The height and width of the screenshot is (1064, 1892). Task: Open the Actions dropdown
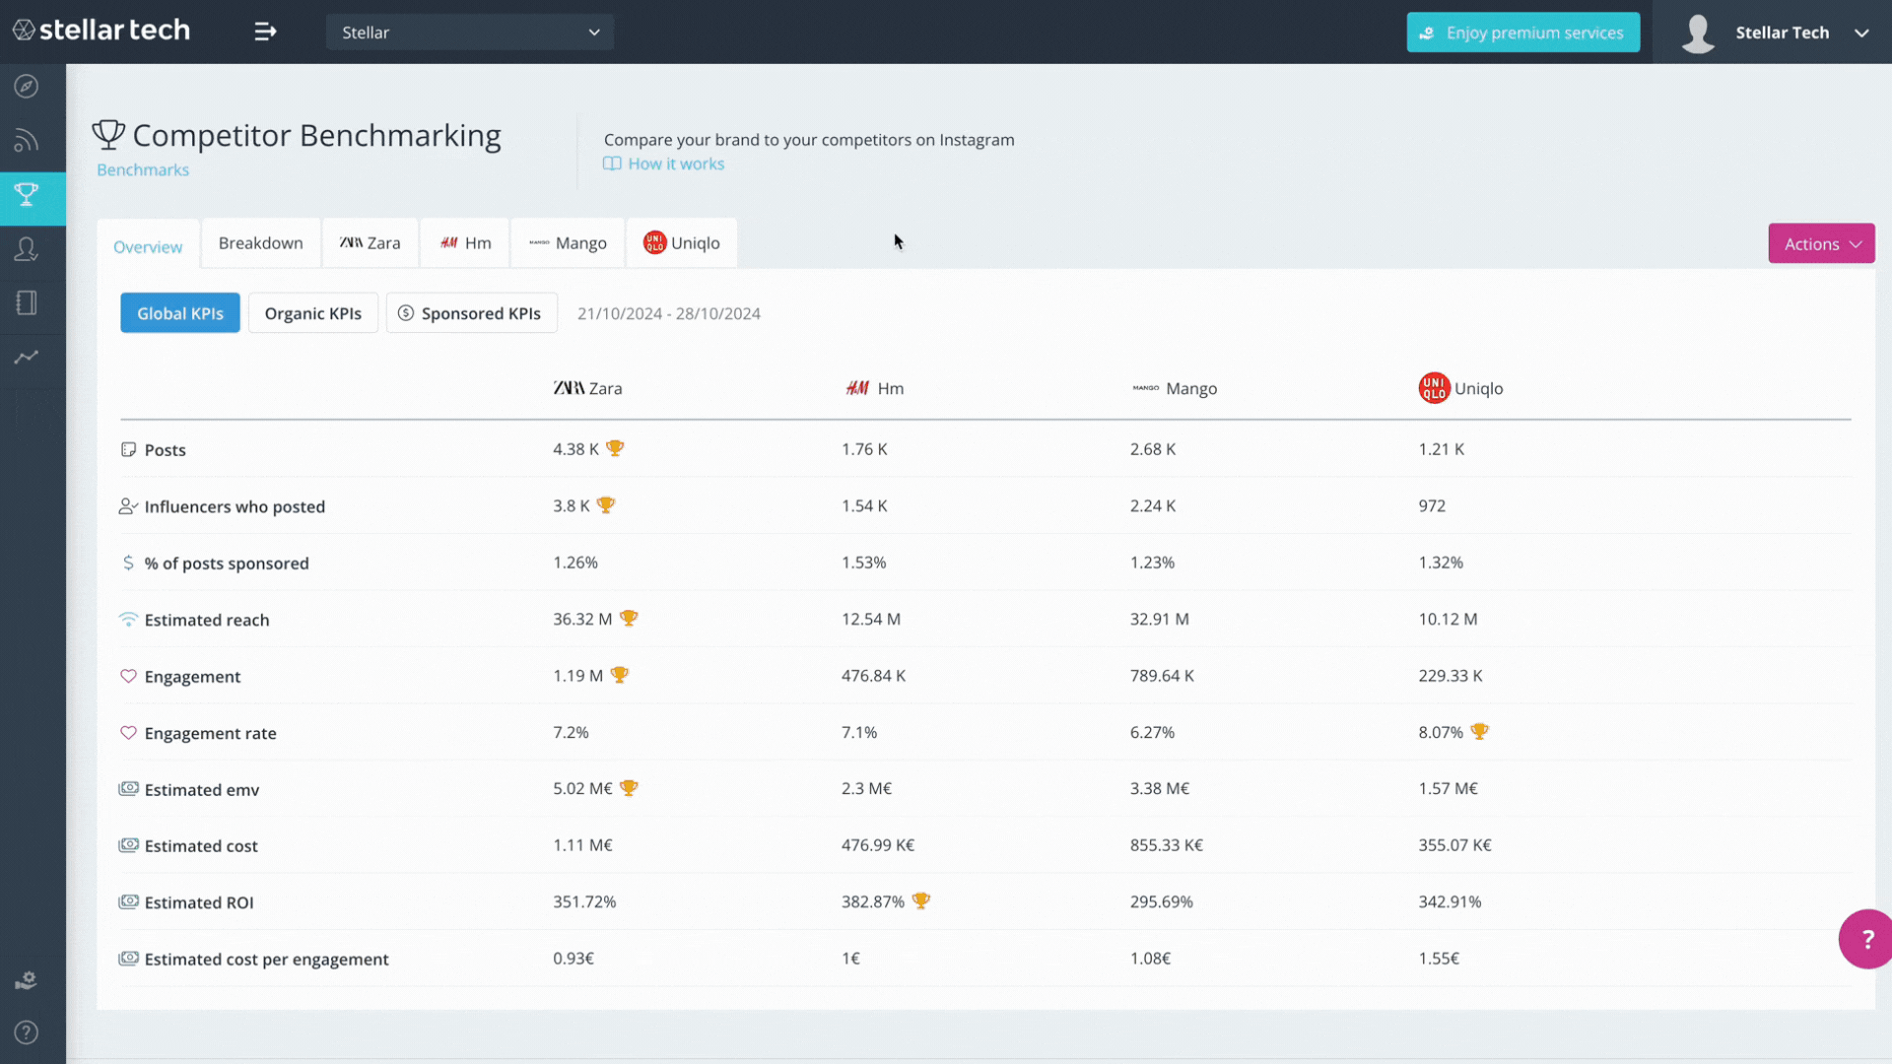pos(1821,243)
